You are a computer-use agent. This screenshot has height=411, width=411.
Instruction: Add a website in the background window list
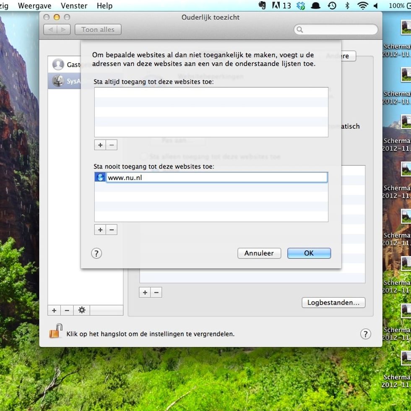(x=145, y=293)
